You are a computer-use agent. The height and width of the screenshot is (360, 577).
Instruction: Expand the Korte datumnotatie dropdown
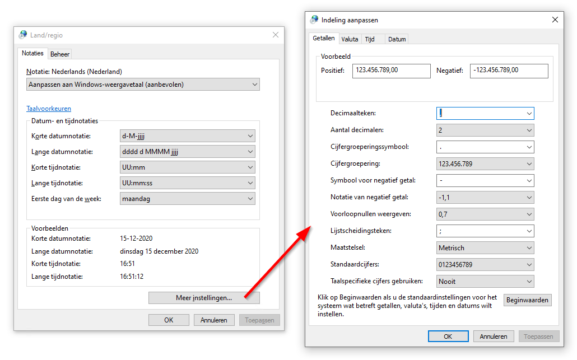pos(188,136)
